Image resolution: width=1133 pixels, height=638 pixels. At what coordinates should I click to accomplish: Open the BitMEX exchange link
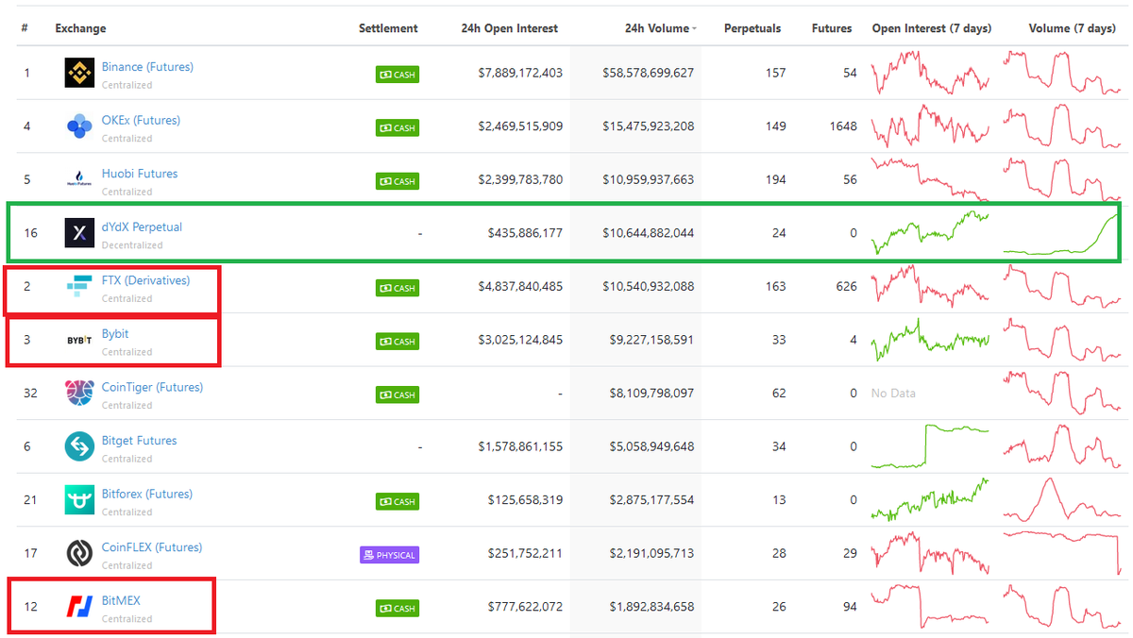click(x=121, y=600)
